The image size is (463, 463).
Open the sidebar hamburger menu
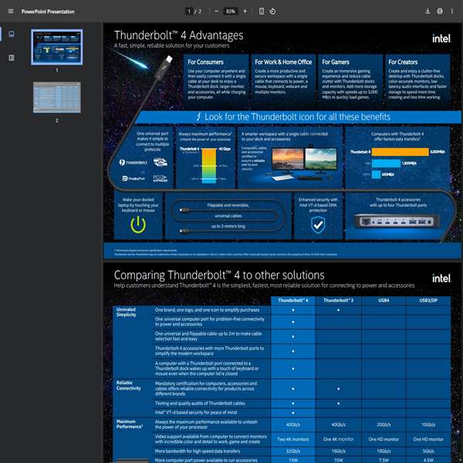tap(11, 12)
